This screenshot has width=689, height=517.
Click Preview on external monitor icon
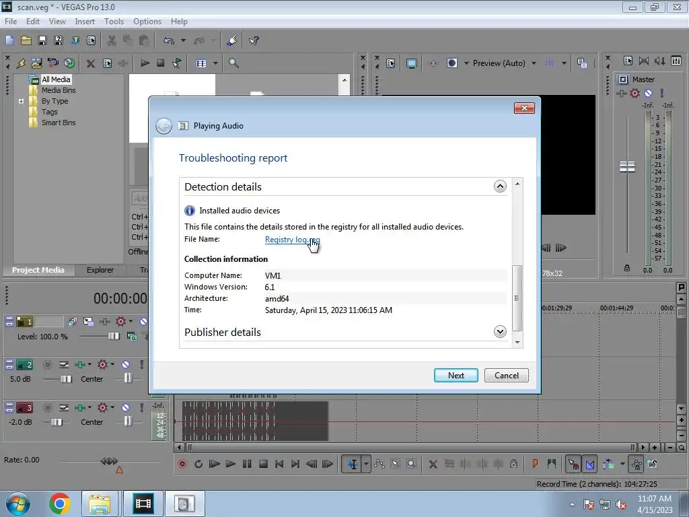coord(412,63)
